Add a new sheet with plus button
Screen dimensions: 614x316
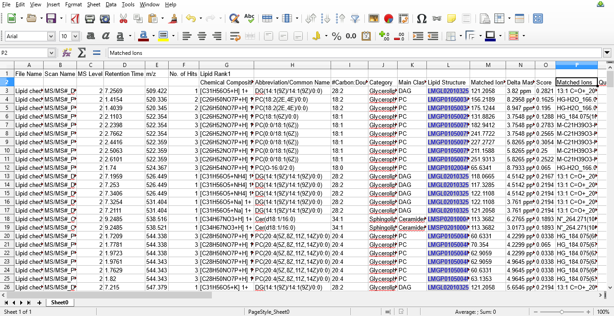(39, 303)
